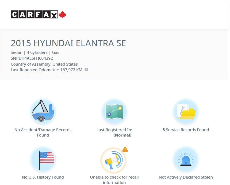Select the blue siren stolen status icon
The height and width of the screenshot is (185, 230).
(186, 160)
